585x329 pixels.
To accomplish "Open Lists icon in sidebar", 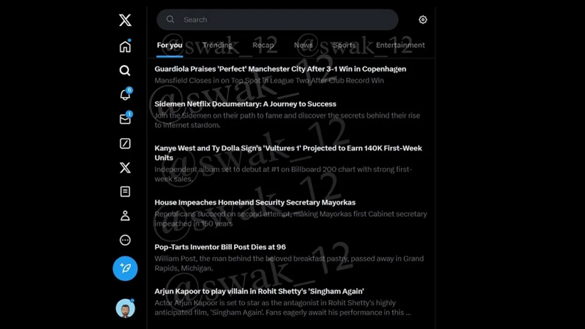I will (x=125, y=192).
